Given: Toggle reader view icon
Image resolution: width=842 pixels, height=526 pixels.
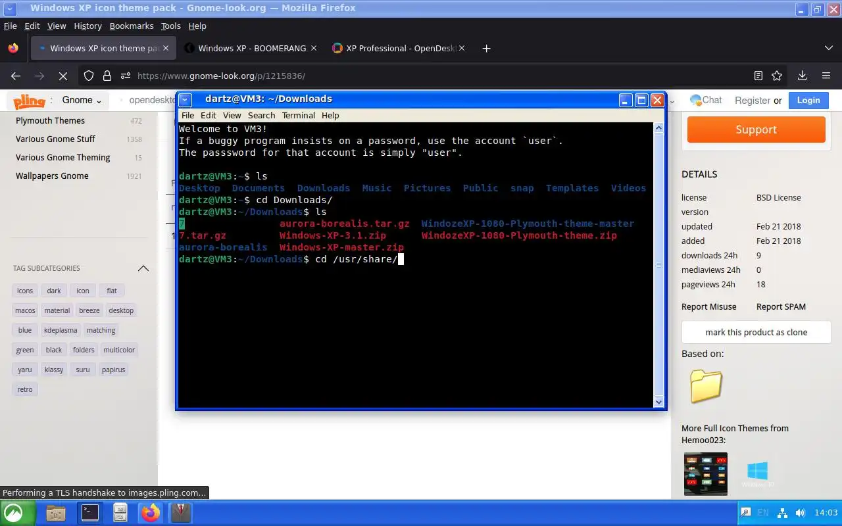Looking at the screenshot, I should coord(758,76).
